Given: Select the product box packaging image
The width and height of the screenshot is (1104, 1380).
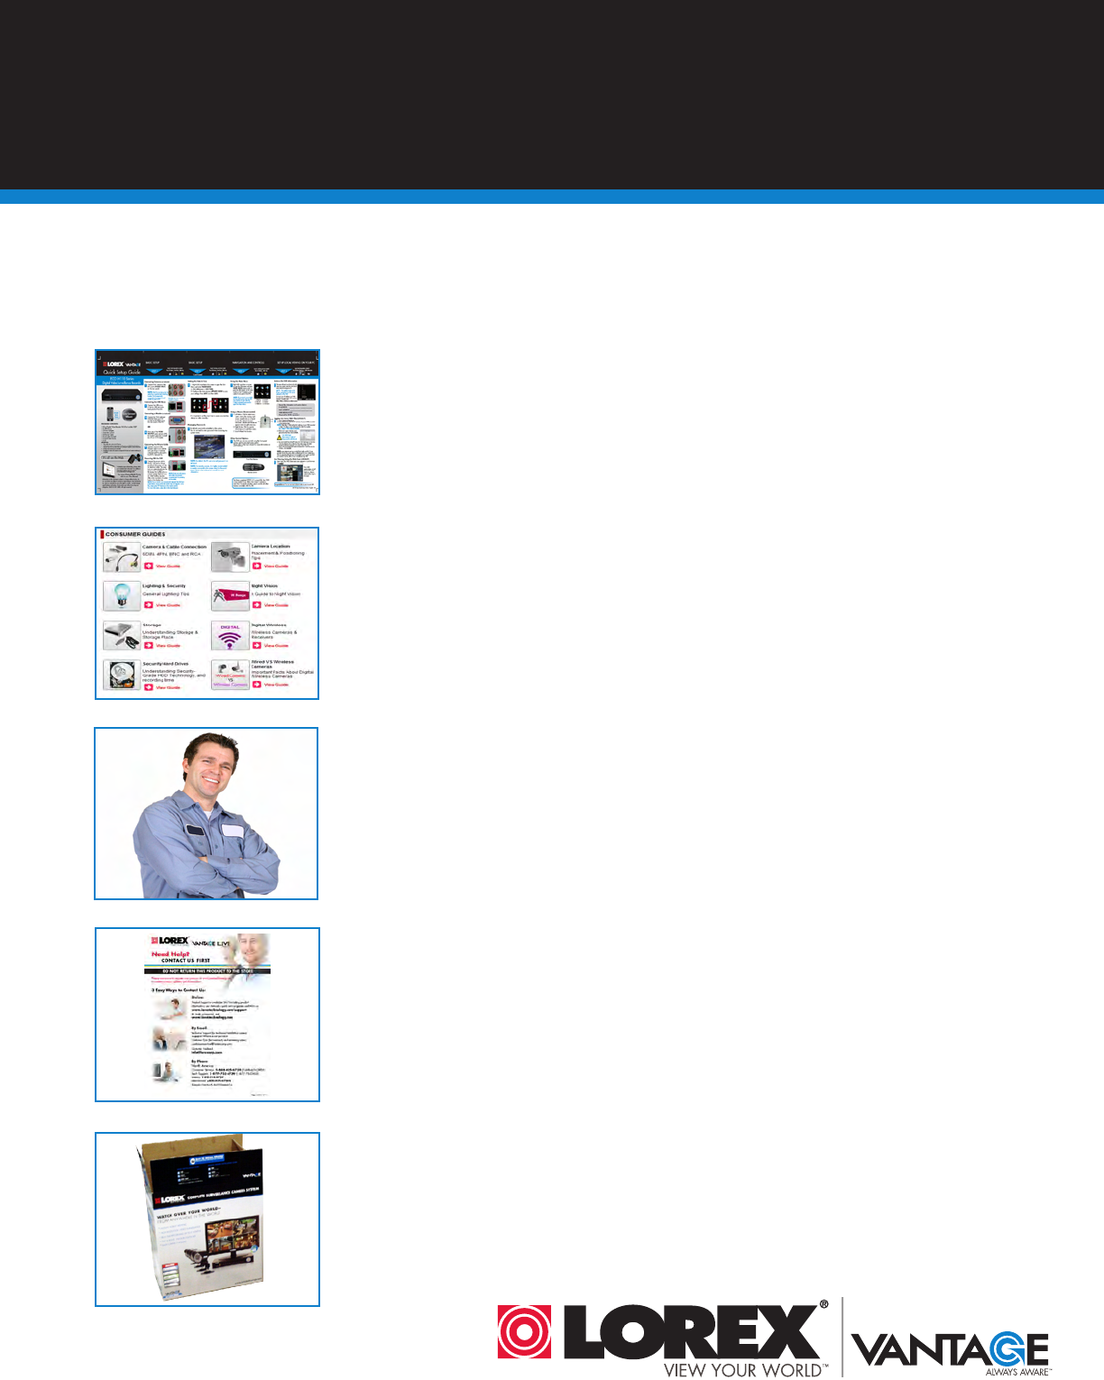Looking at the screenshot, I should (207, 1219).
